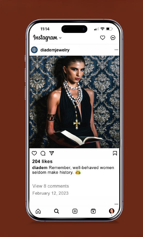Open Messenger direct messages icon
The height and width of the screenshot is (237, 143).
pos(113,38)
